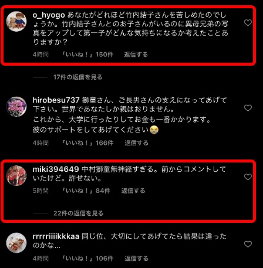The height and width of the screenshot is (268, 263).
Task: Reply to rrrrriiiikkkaa's comment
Action: point(136,259)
